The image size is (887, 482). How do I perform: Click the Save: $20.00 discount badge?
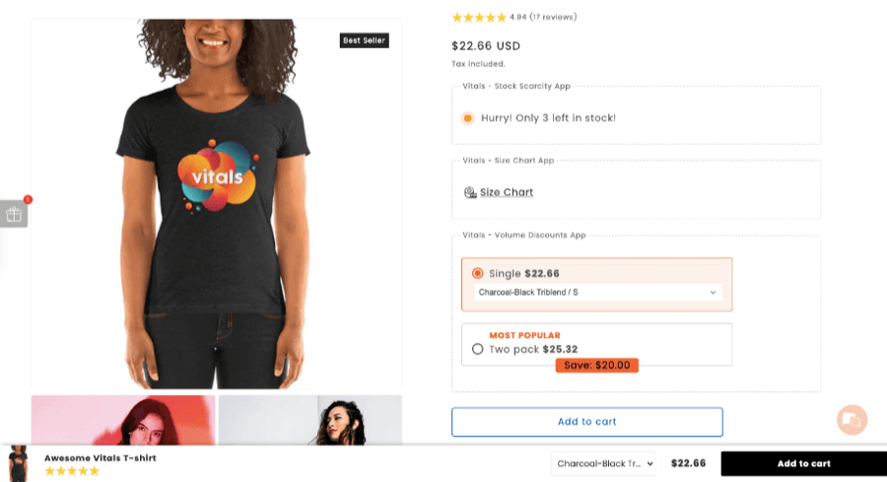(597, 365)
